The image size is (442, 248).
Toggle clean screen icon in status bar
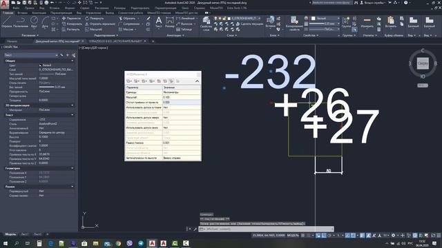tap(433, 236)
